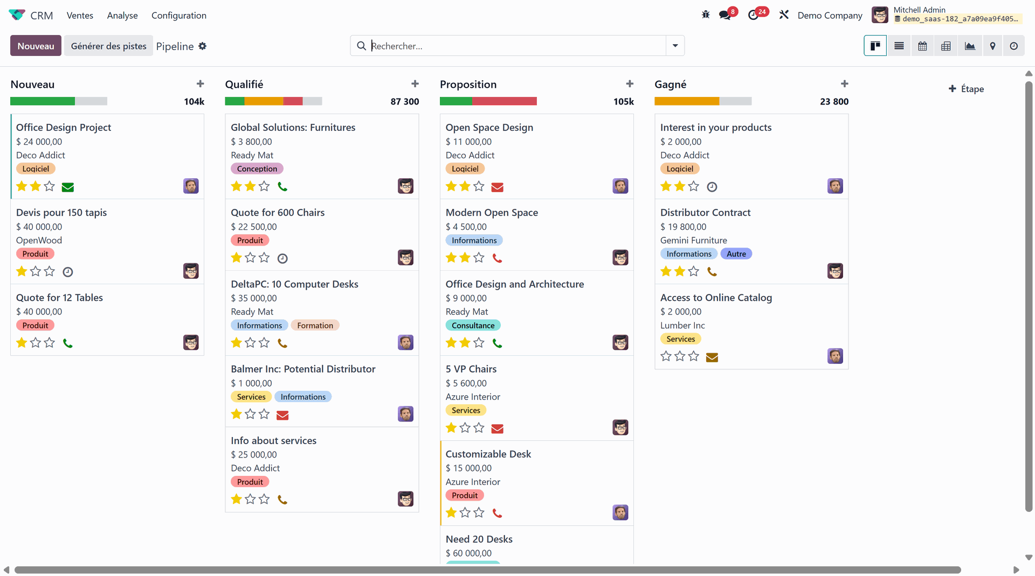Open the Analyse menu
Viewport: 1035px width, 576px height.
tap(122, 15)
